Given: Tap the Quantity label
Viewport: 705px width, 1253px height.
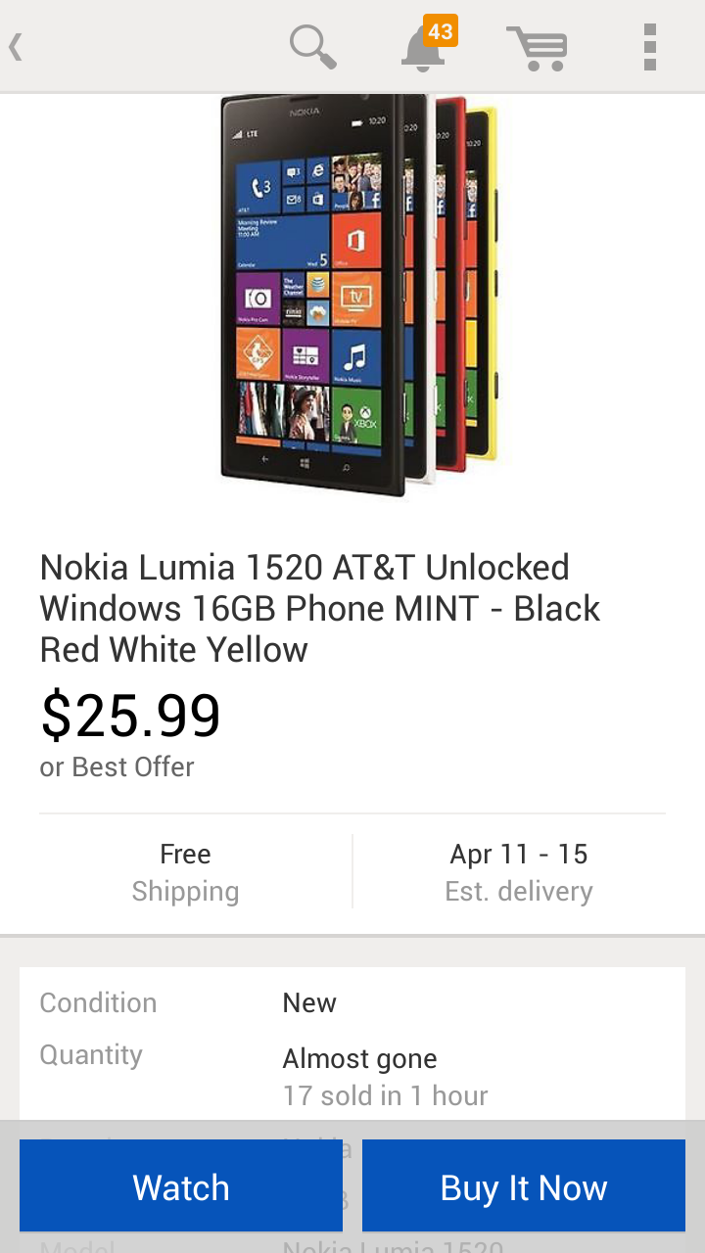Looking at the screenshot, I should (91, 1055).
